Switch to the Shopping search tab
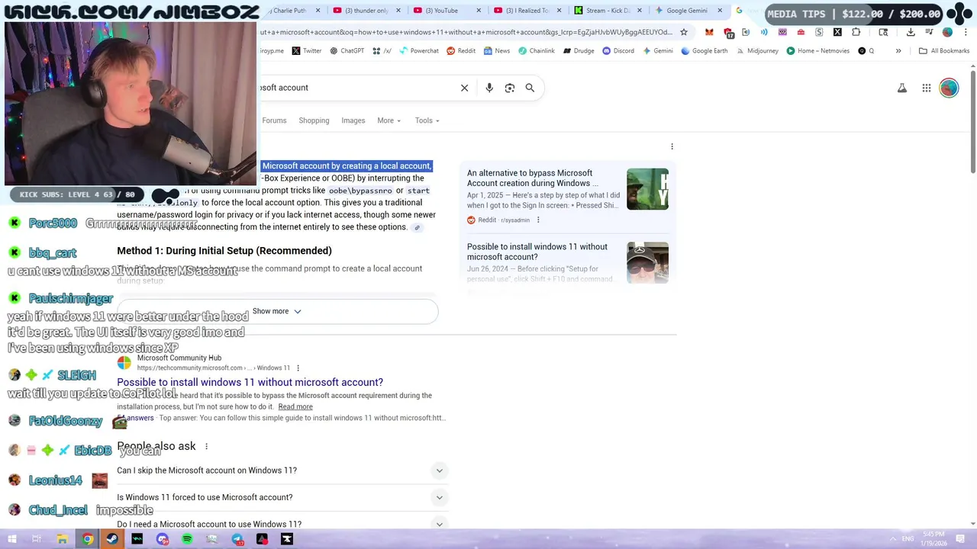 coord(314,120)
